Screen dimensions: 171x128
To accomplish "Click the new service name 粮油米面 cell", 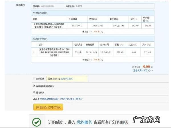I will tap(54, 52).
